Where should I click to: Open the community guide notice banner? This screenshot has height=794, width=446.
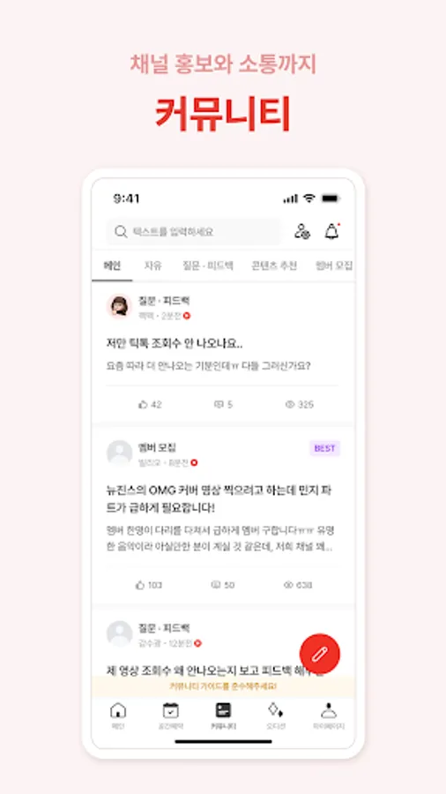tap(223, 686)
